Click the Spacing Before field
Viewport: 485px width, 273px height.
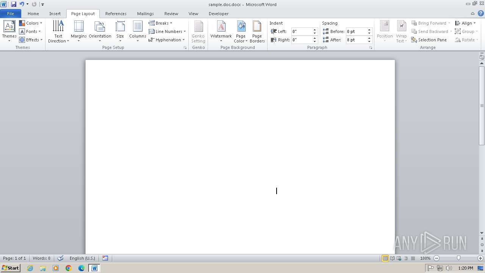[356, 31]
